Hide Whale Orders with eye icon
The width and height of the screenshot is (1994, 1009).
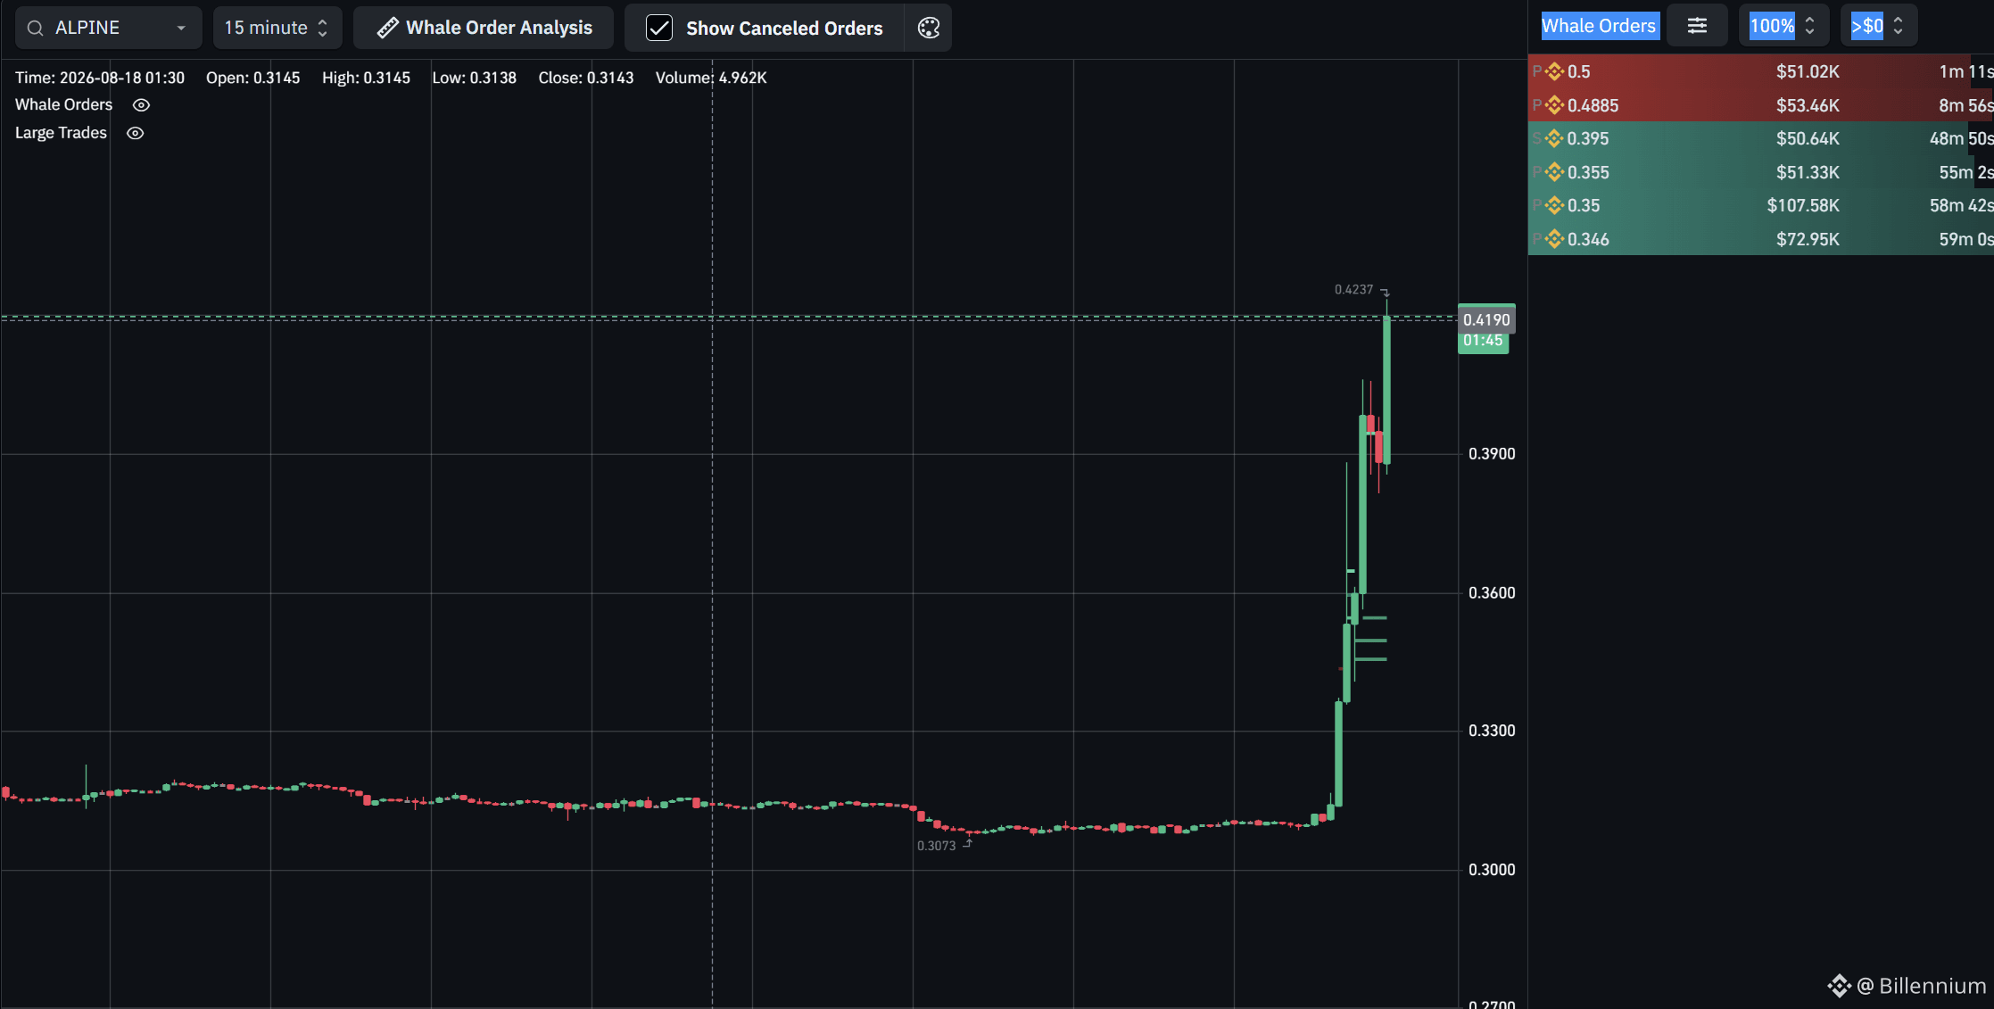point(141,104)
